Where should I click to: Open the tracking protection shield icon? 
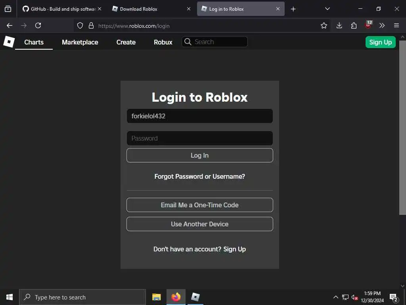click(80, 25)
